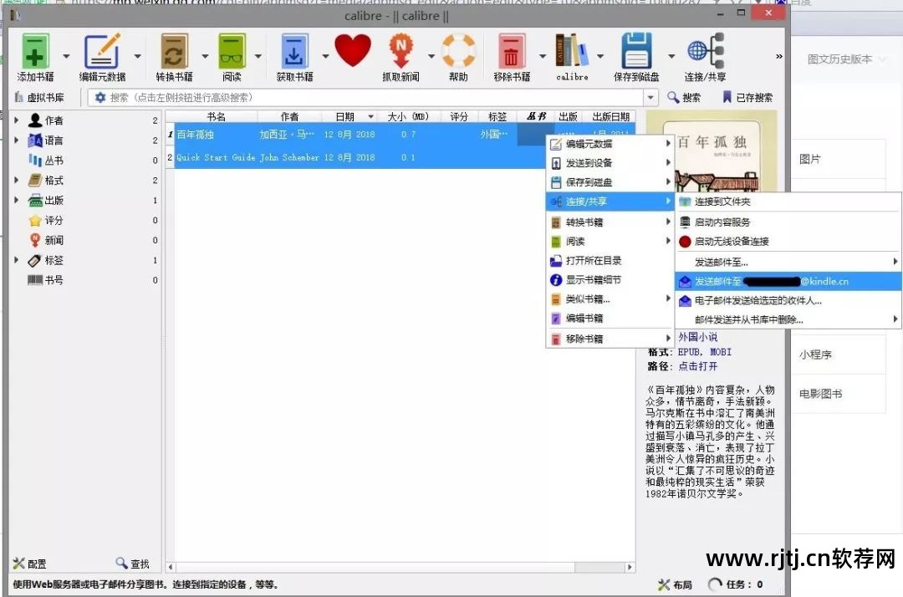Open the 配置 preferences button

28,563
